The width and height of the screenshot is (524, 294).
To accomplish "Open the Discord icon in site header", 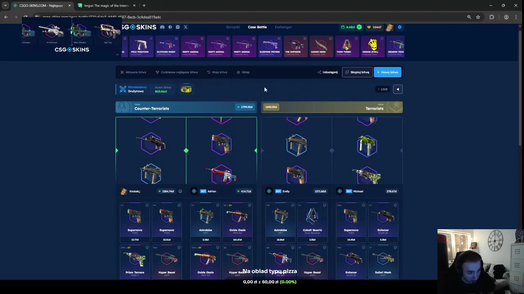I will tap(163, 27).
